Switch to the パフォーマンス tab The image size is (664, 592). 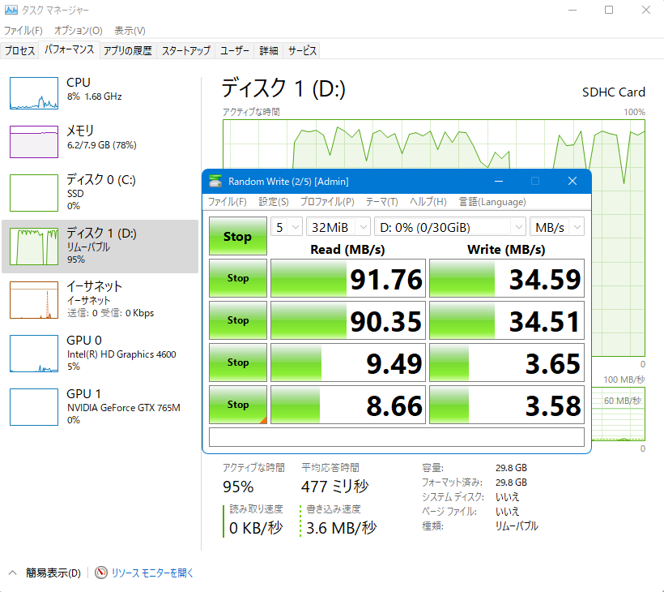coord(69,50)
